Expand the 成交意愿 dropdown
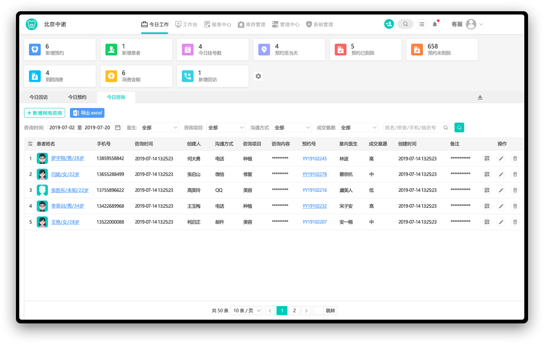 [358, 128]
